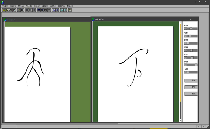The image size is (210, 129).
Task: Click the 字体 button in the side panel
Action: tap(191, 87)
